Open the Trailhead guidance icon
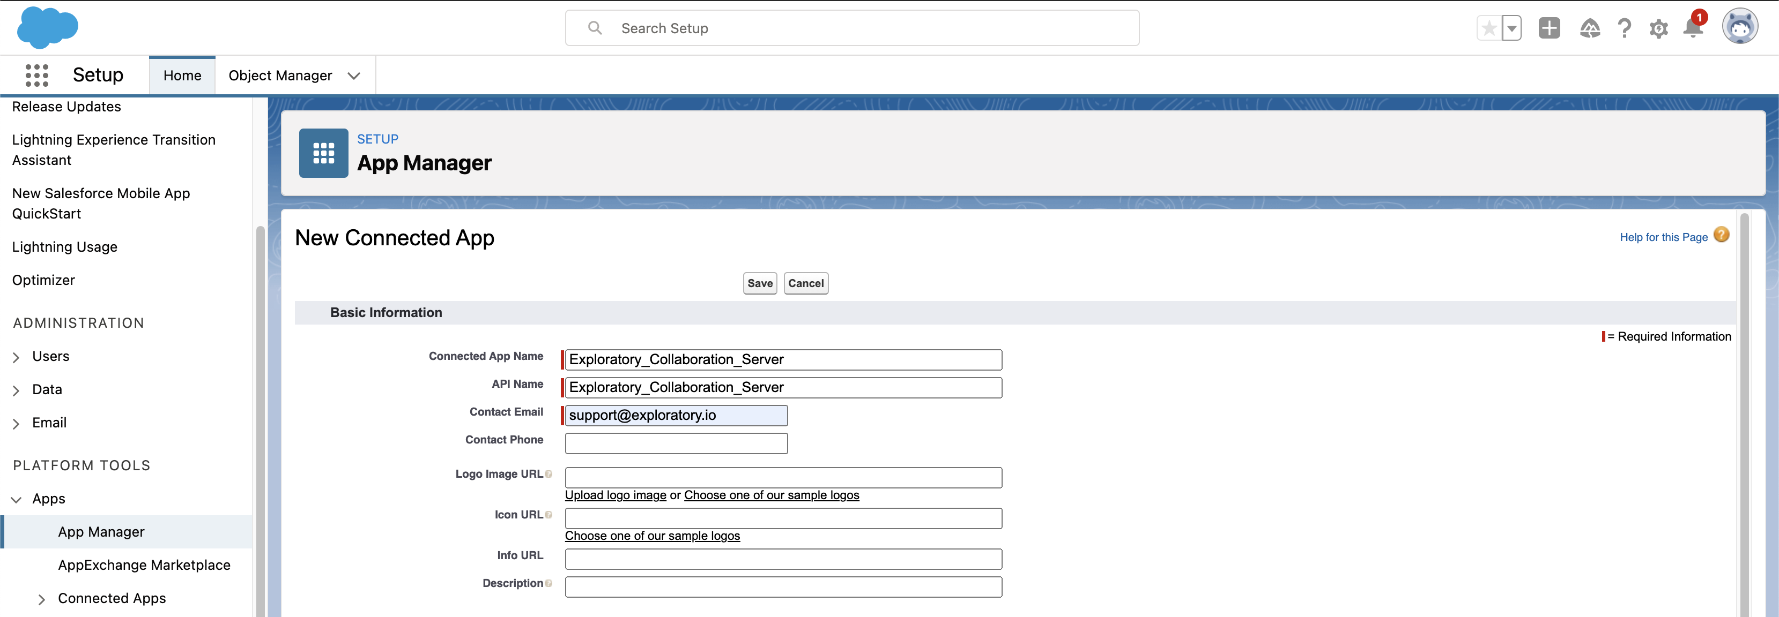1779x617 pixels. point(1590,28)
